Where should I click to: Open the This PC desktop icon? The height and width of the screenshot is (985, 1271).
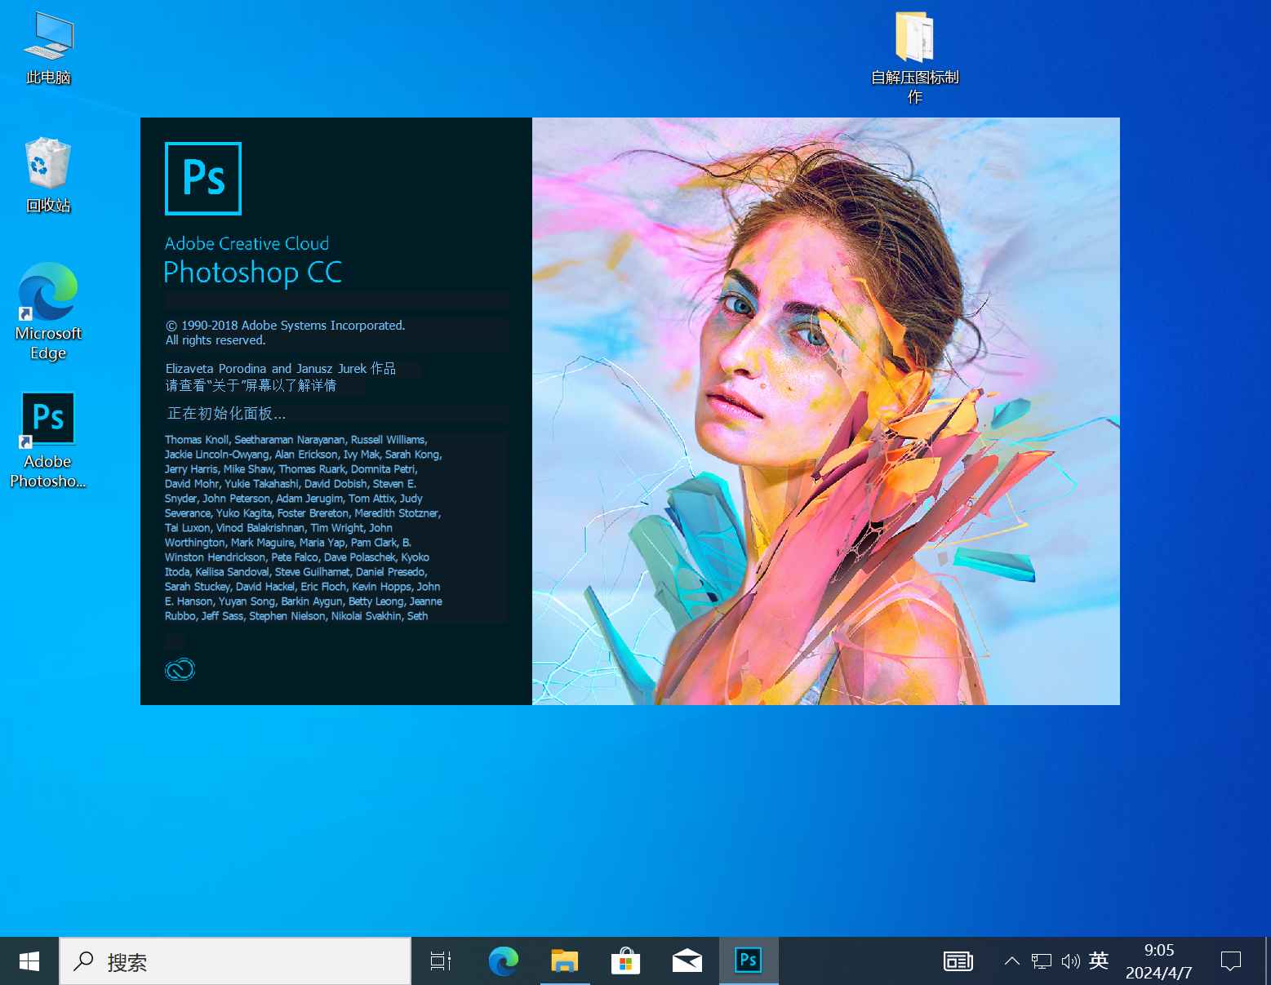[48, 49]
